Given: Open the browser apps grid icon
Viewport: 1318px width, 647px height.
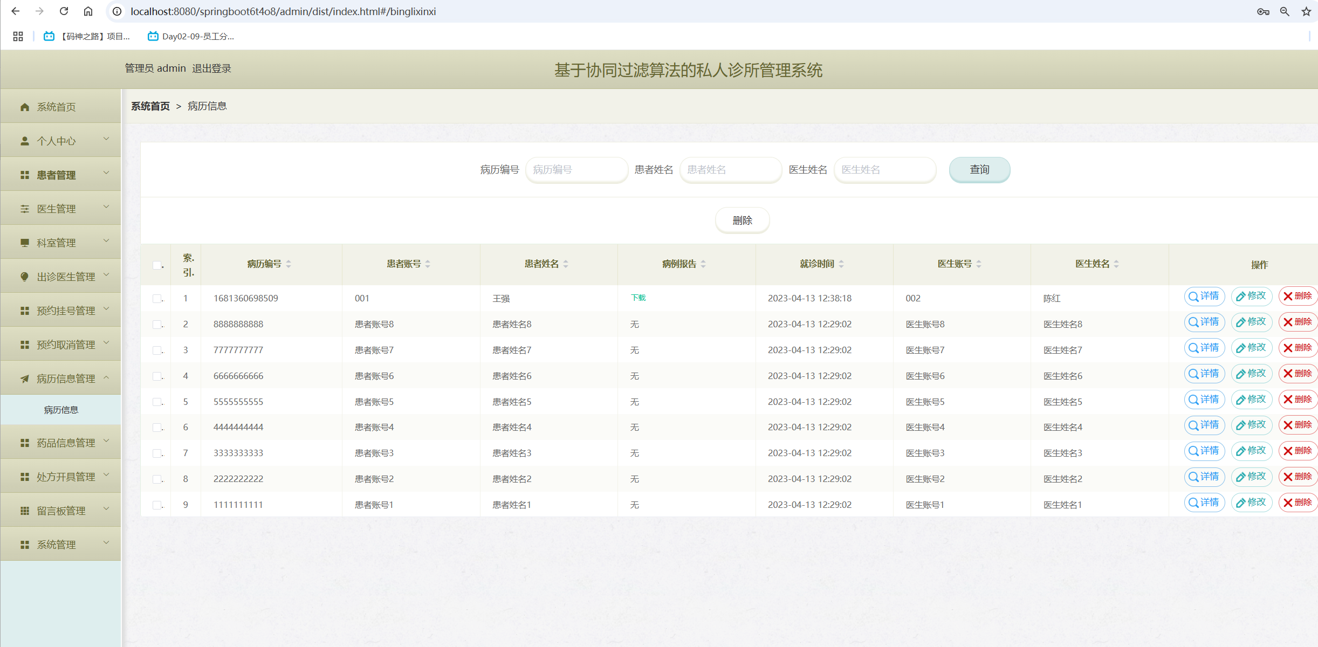Looking at the screenshot, I should 18,36.
